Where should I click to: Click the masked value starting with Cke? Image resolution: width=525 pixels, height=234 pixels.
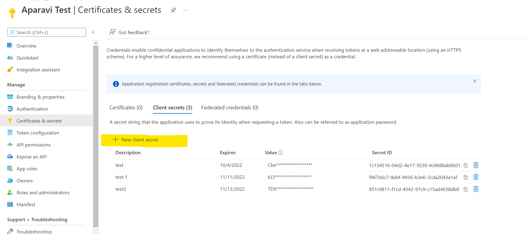pos(290,165)
